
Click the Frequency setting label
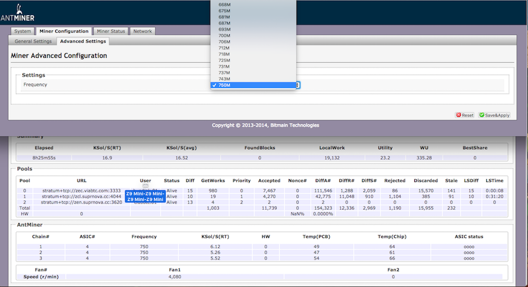tap(35, 85)
